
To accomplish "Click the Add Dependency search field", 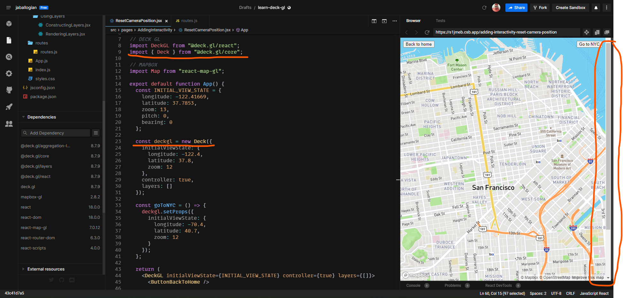I will (55, 133).
